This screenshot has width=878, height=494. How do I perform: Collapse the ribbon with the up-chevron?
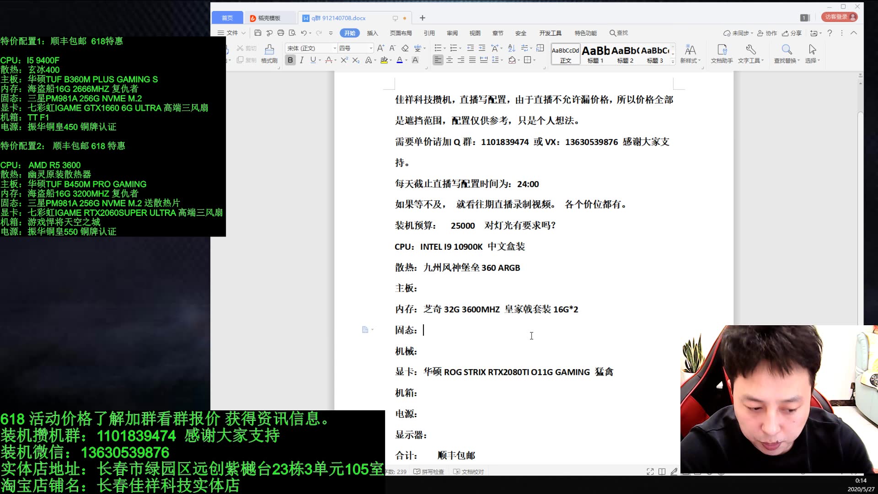click(x=854, y=33)
